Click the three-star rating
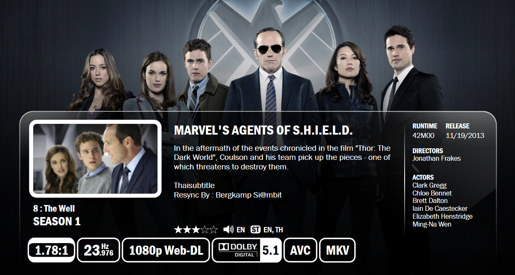 click(x=196, y=229)
